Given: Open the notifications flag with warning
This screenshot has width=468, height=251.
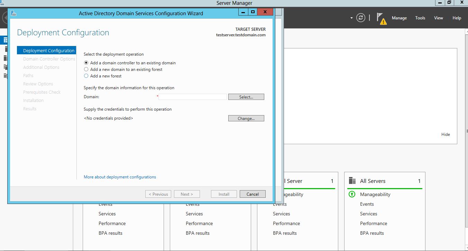Looking at the screenshot, I should coord(381,18).
